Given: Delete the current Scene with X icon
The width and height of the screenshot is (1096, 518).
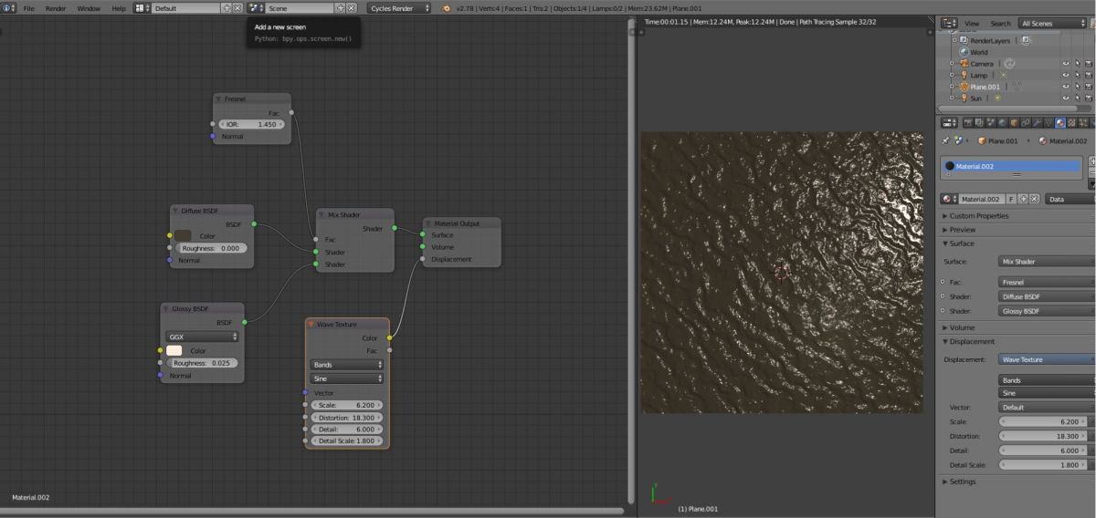Looking at the screenshot, I should click(351, 7).
